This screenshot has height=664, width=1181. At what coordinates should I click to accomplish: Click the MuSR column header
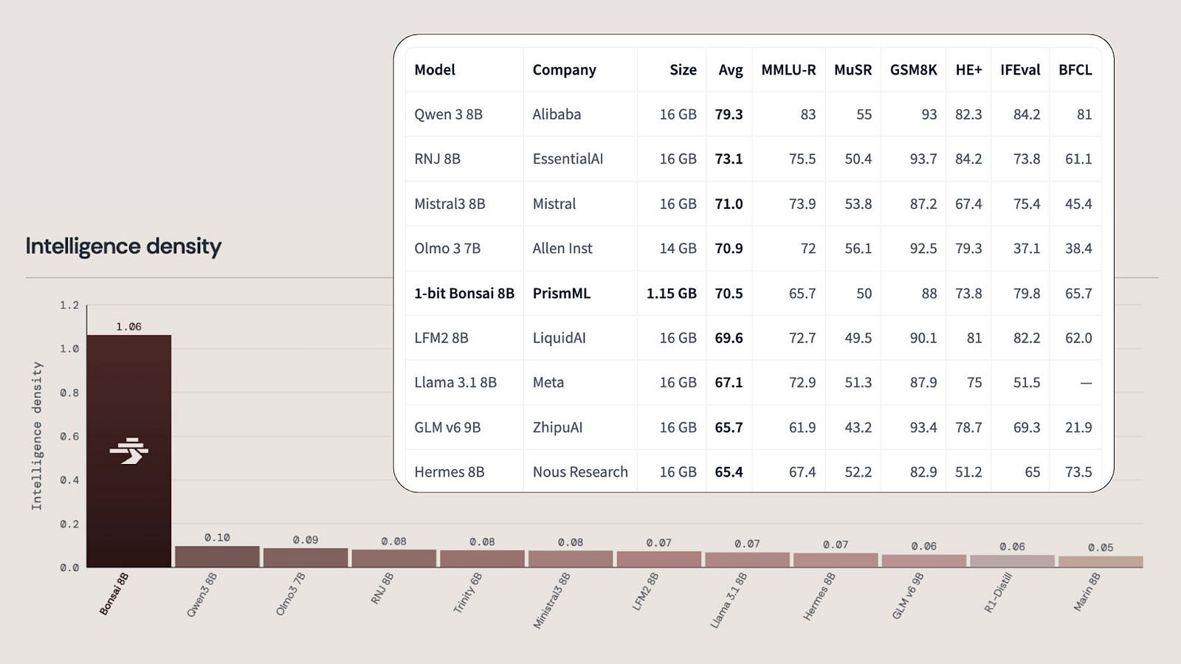853,69
